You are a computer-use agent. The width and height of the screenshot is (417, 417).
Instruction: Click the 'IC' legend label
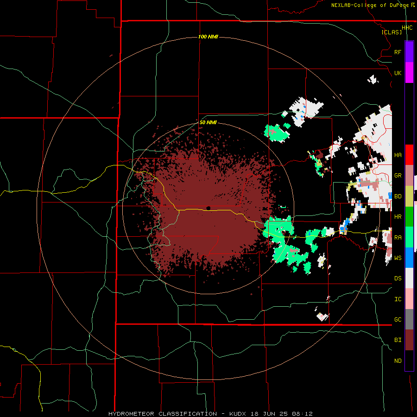(x=398, y=299)
